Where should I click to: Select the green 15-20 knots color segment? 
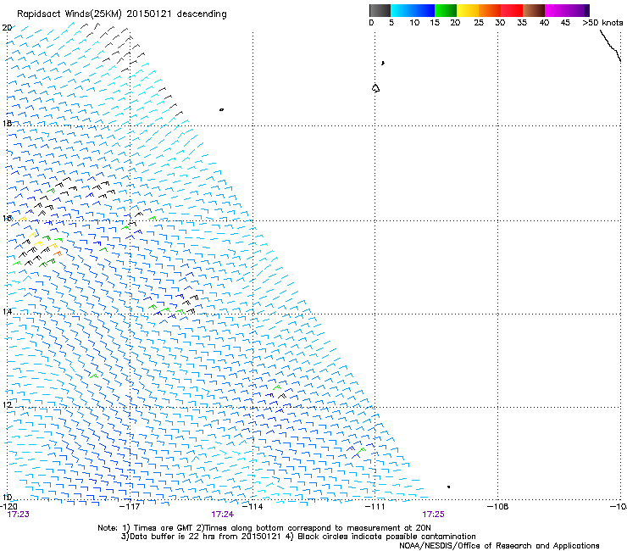pos(446,10)
